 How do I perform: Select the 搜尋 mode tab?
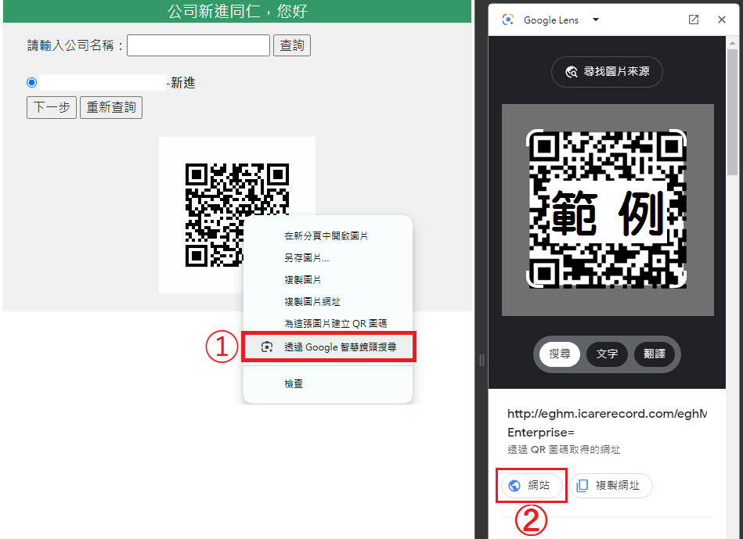click(560, 354)
